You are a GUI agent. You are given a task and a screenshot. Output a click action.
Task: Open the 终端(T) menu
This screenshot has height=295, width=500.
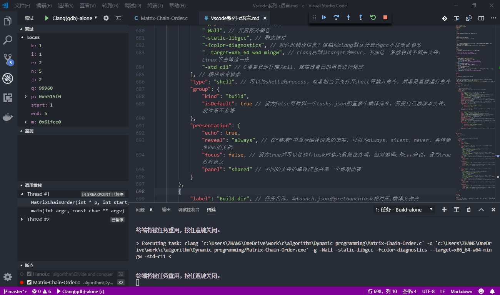pos(155,6)
